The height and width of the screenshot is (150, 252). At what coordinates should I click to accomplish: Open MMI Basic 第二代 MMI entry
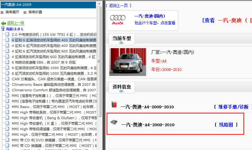point(54,107)
